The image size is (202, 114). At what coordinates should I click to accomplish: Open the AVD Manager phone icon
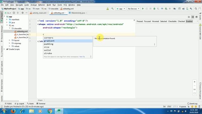pyautogui.click(x=187, y=9)
